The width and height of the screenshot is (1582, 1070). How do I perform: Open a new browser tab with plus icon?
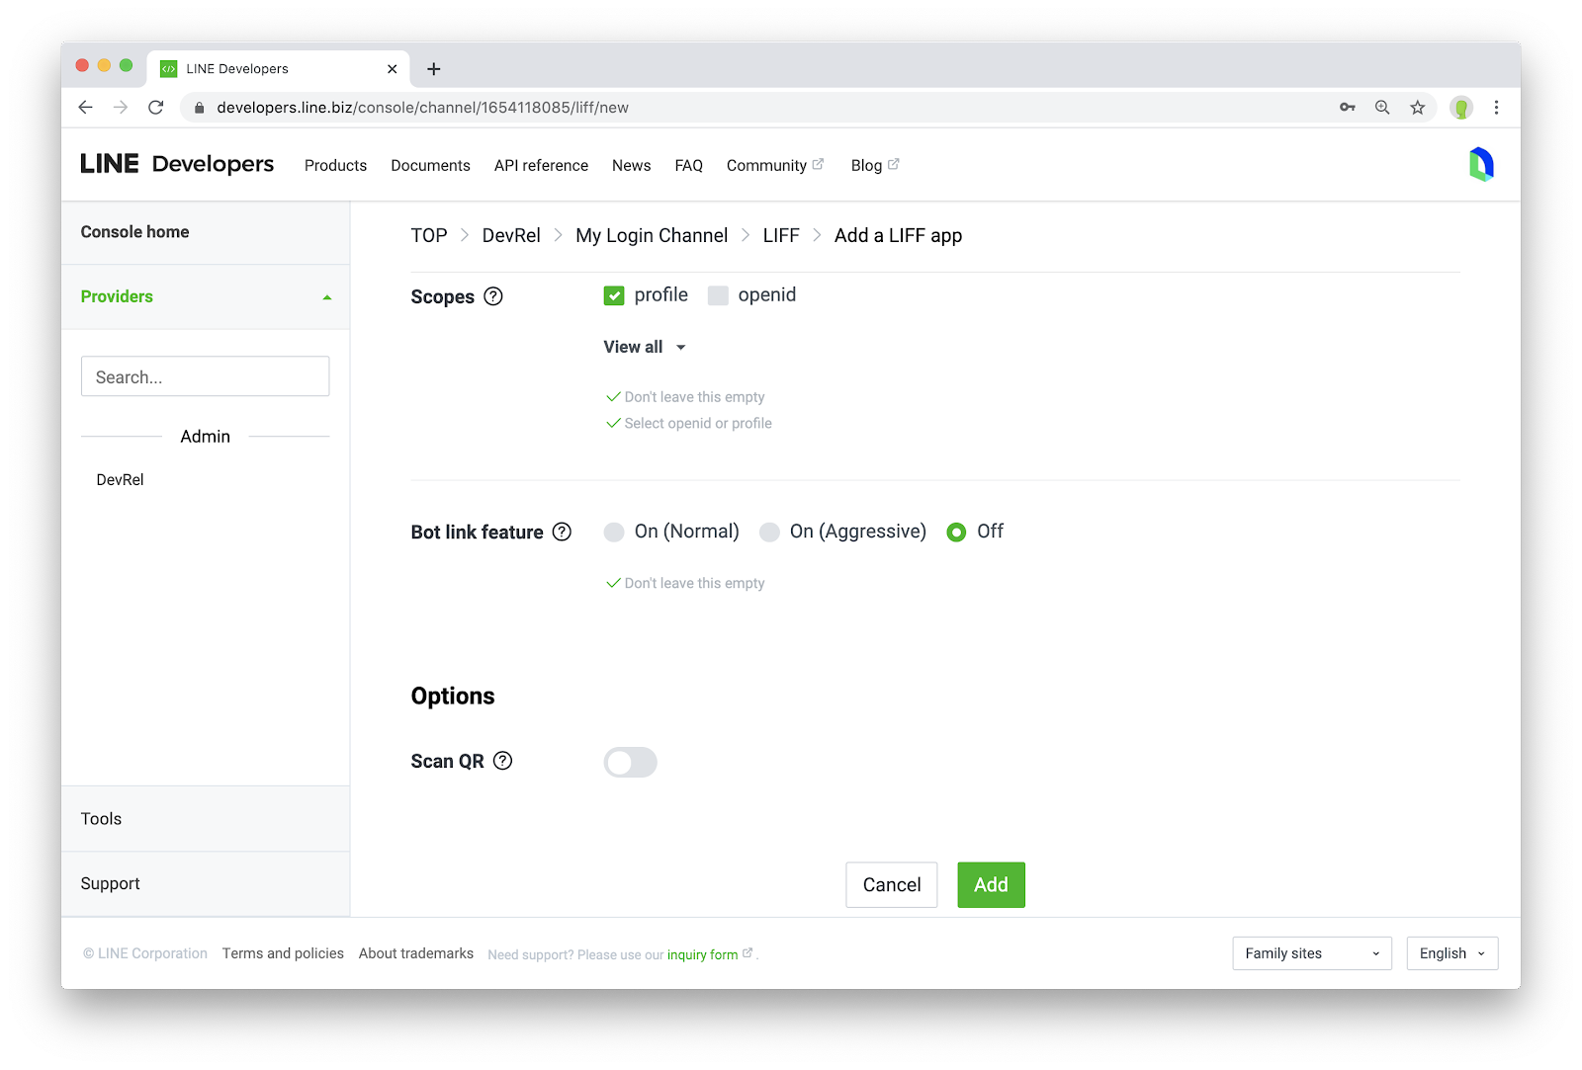click(x=433, y=69)
